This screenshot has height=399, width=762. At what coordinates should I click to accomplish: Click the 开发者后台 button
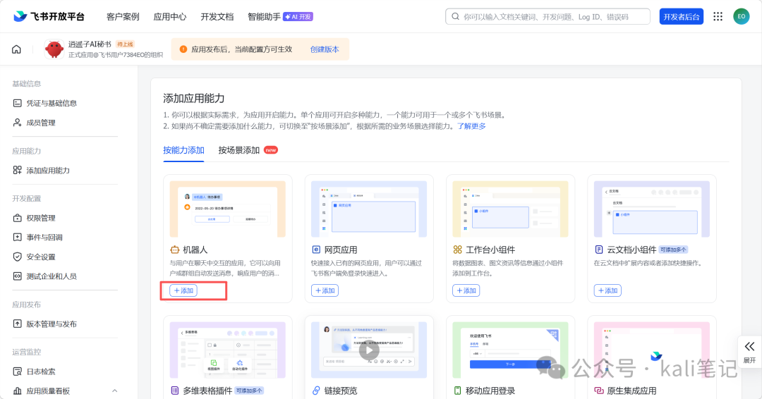click(682, 16)
